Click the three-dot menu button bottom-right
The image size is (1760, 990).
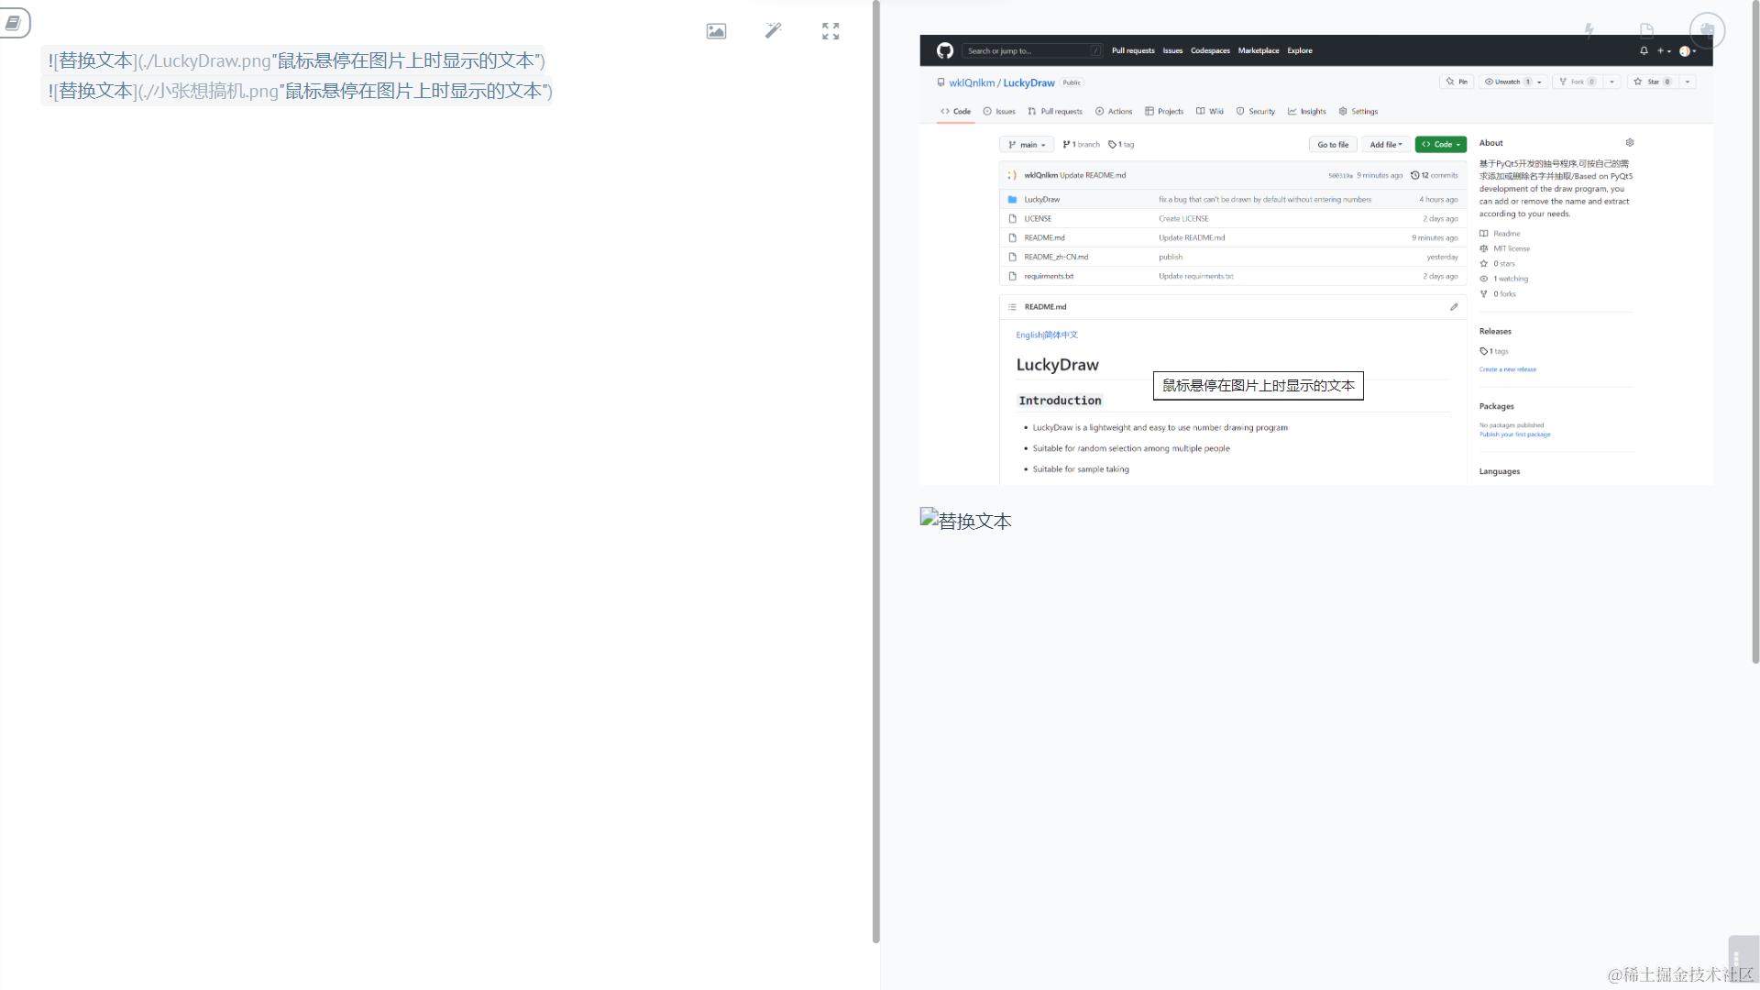coord(1736,959)
